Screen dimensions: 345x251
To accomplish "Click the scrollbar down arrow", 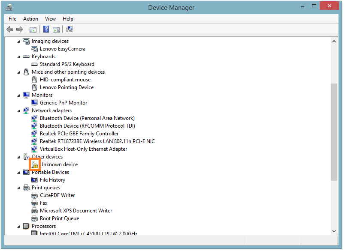I will (x=334, y=231).
